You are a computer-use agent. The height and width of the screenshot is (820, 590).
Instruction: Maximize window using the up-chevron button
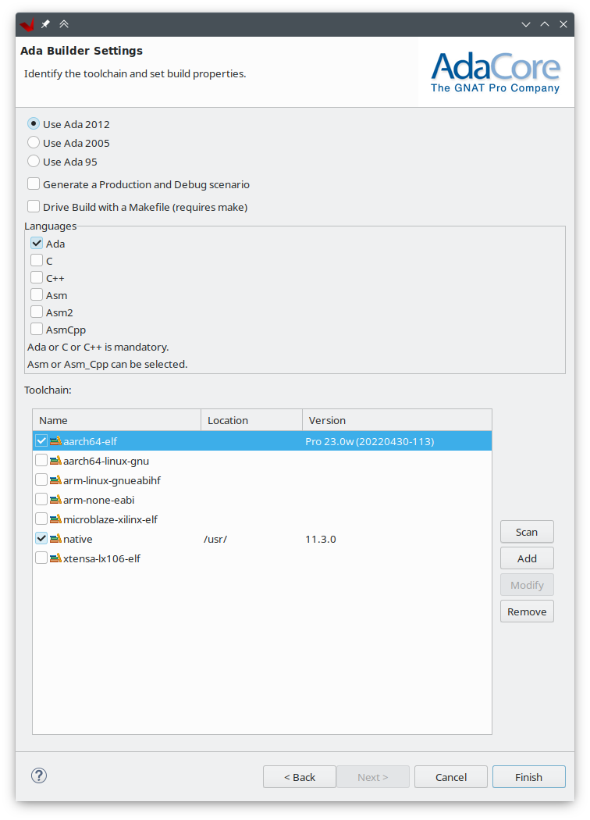tap(545, 24)
